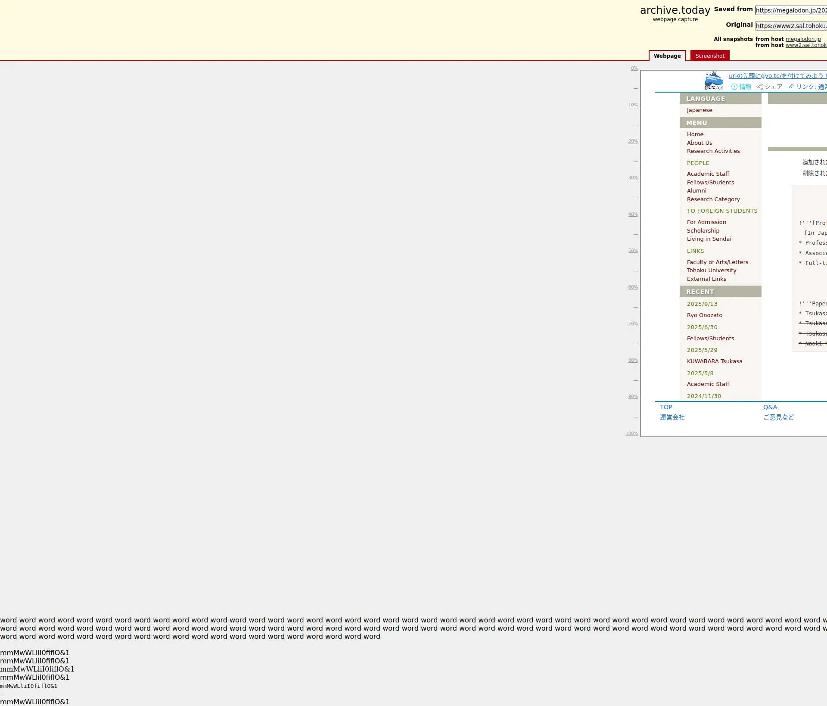Open the recent KUWABARA Tsukasa entry
Screen dimensions: 827x706
point(714,361)
